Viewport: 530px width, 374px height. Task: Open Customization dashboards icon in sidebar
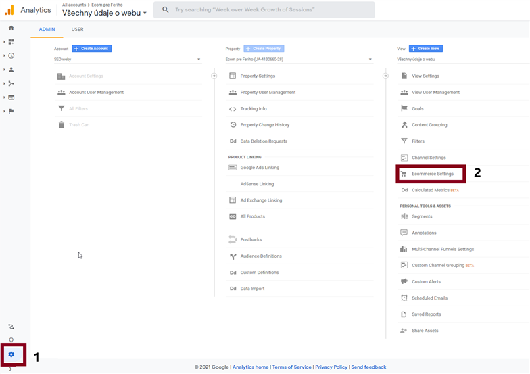(11, 42)
